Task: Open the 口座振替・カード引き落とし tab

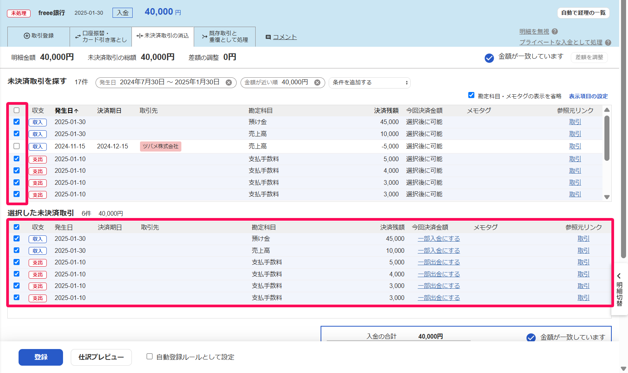Action: point(101,36)
